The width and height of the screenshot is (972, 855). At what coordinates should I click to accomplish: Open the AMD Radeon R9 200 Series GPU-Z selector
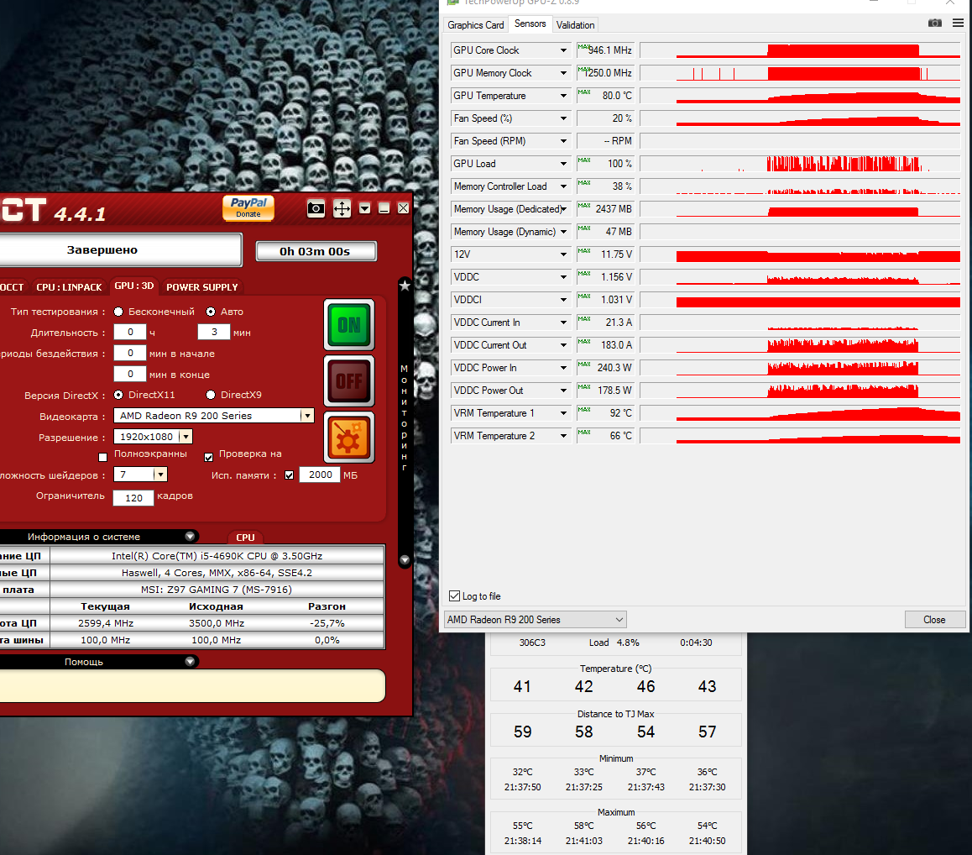click(x=536, y=619)
